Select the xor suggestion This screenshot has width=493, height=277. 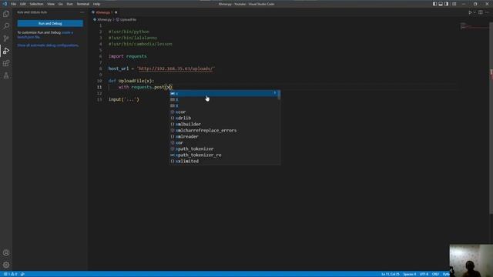coord(225,142)
